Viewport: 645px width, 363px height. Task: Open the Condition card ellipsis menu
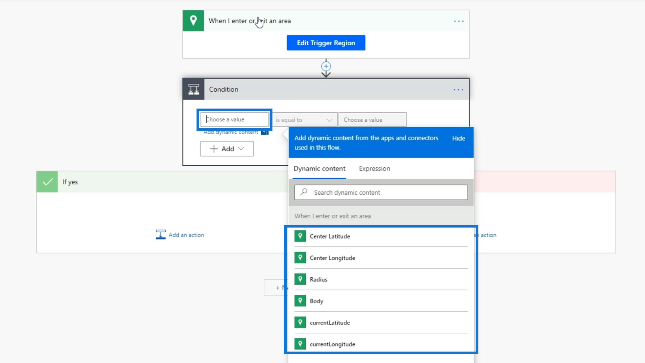click(x=458, y=90)
